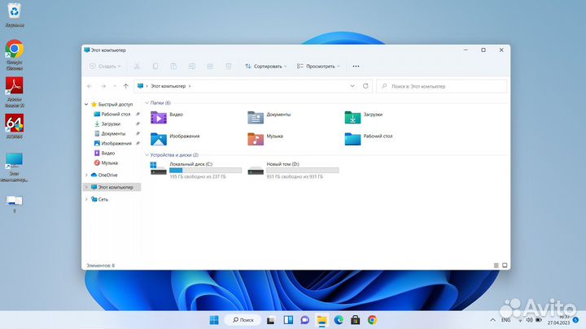The image size is (586, 329).
Task: Open Microsoft Edge from taskbar
Action: [339, 320]
